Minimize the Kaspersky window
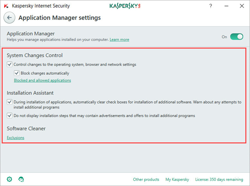250x186 pixels. click(x=226, y=6)
